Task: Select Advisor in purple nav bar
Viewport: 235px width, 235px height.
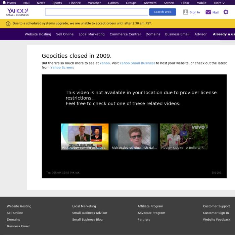Action: pyautogui.click(x=200, y=34)
